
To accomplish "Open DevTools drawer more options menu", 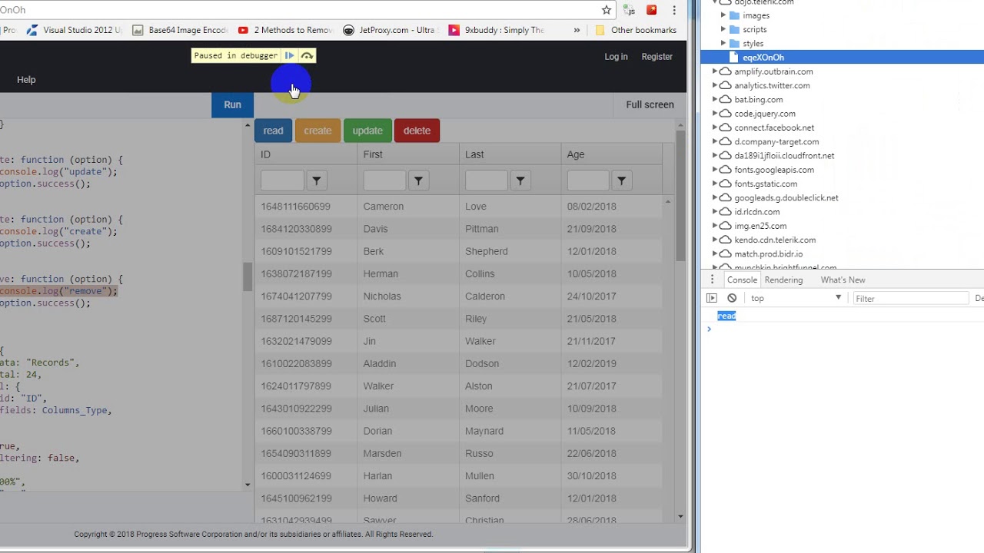I will [713, 280].
